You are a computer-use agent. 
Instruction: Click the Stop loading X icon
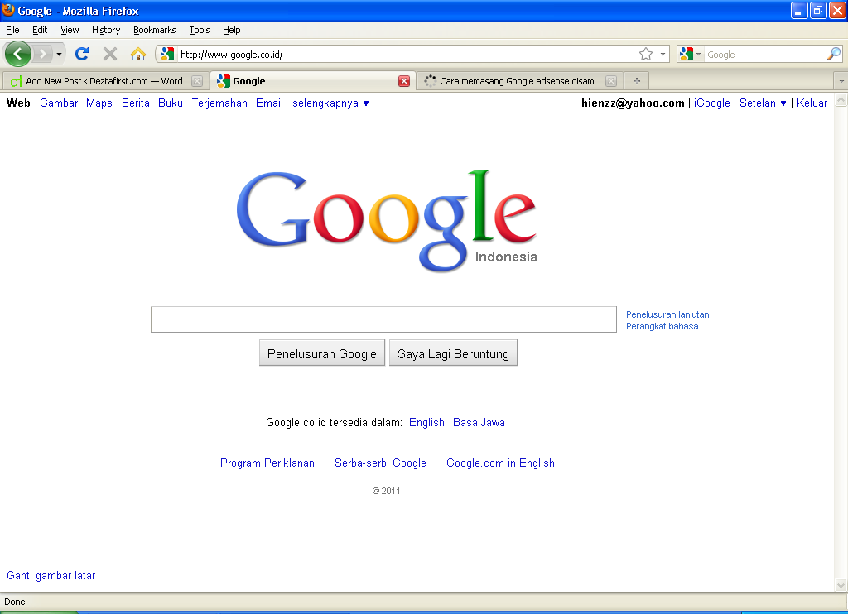pos(110,54)
